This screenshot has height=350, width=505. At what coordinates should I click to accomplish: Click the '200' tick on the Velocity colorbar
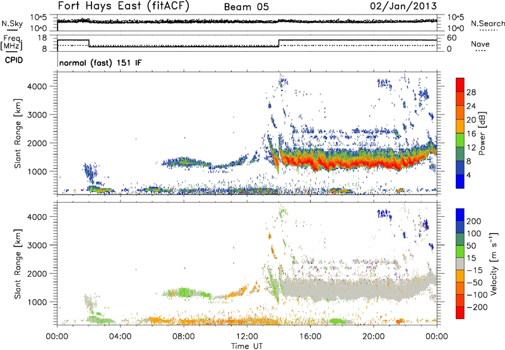pyautogui.click(x=474, y=221)
